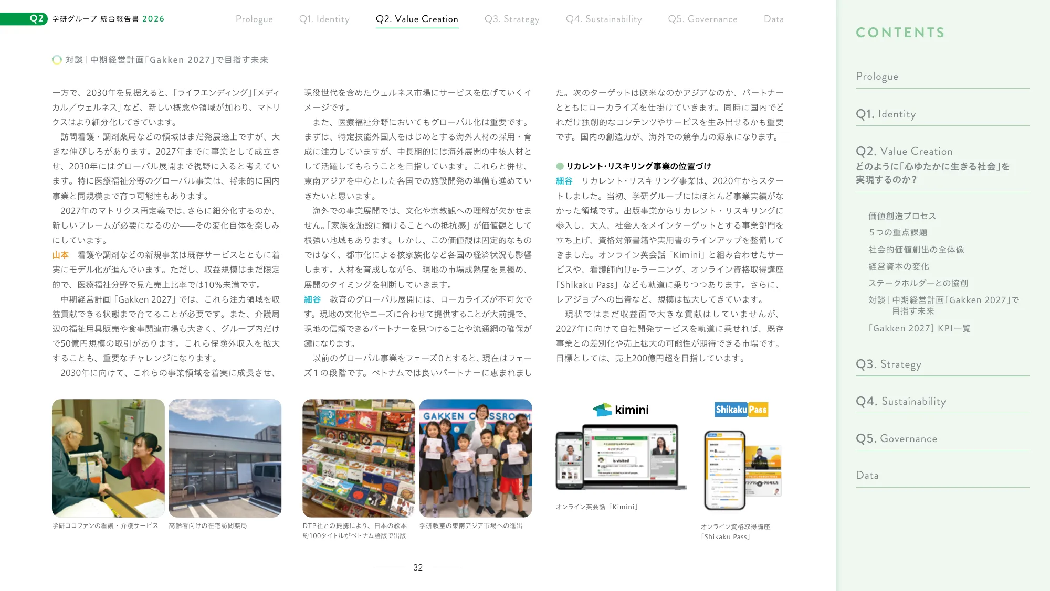Open Q5. Governance in CONTENTS sidebar
Image resolution: width=1050 pixels, height=591 pixels.
896,438
